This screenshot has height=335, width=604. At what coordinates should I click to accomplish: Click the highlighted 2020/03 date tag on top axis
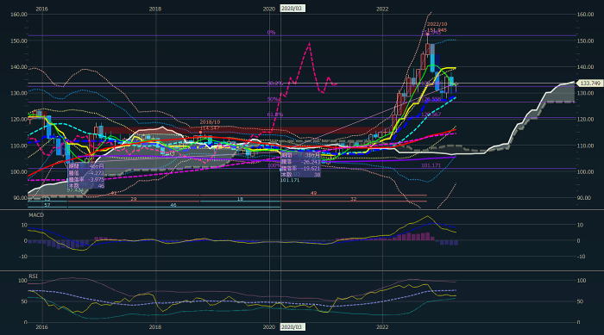(293, 9)
